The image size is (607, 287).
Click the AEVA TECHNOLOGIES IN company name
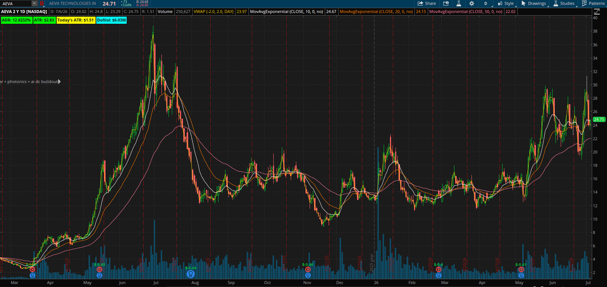point(73,4)
